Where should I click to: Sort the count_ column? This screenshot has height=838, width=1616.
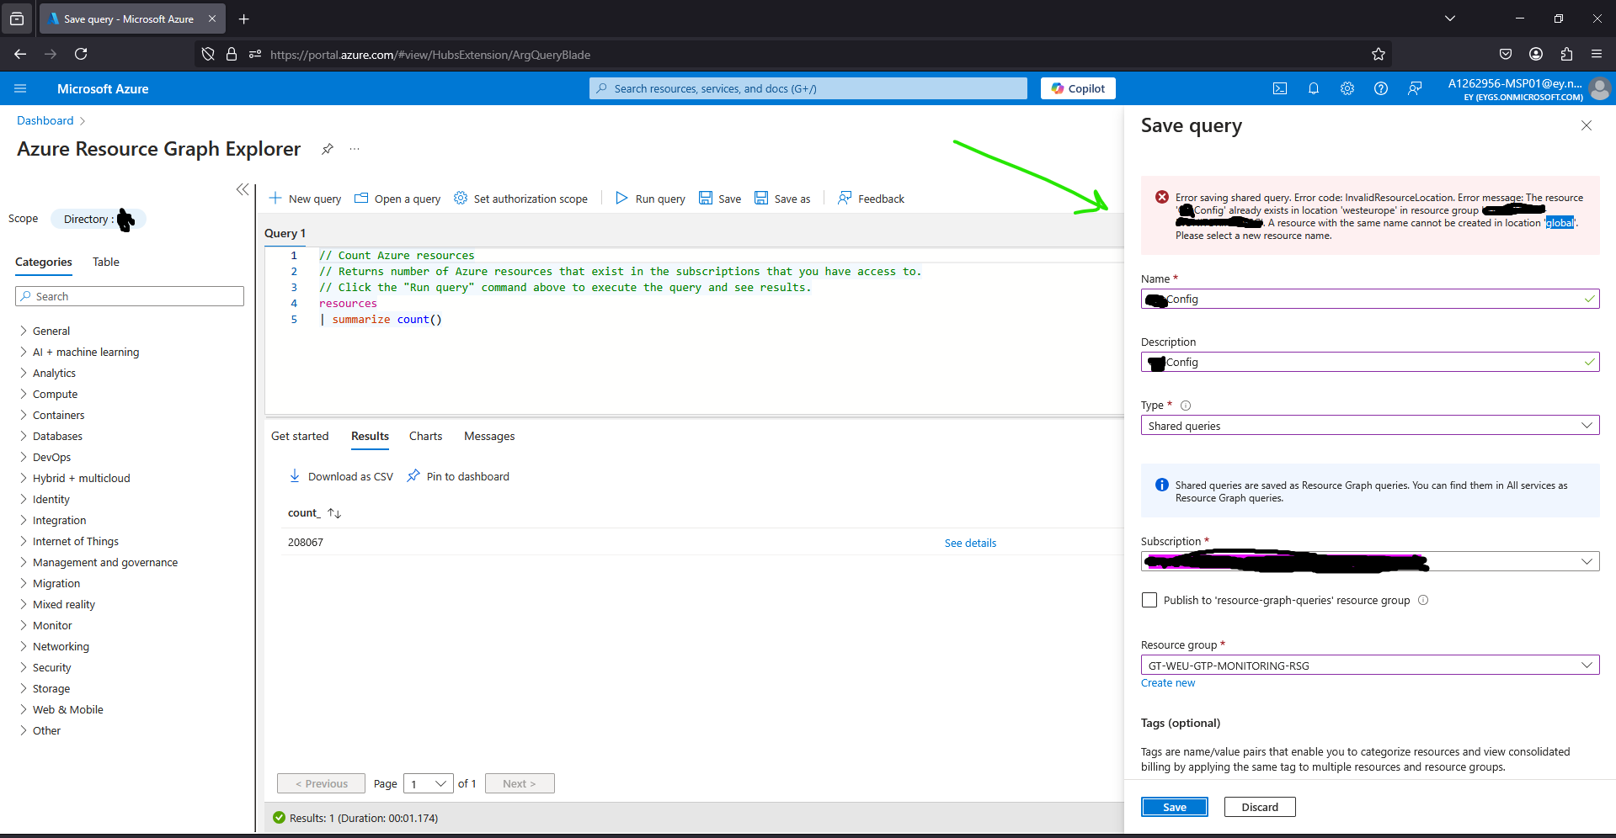tap(334, 513)
